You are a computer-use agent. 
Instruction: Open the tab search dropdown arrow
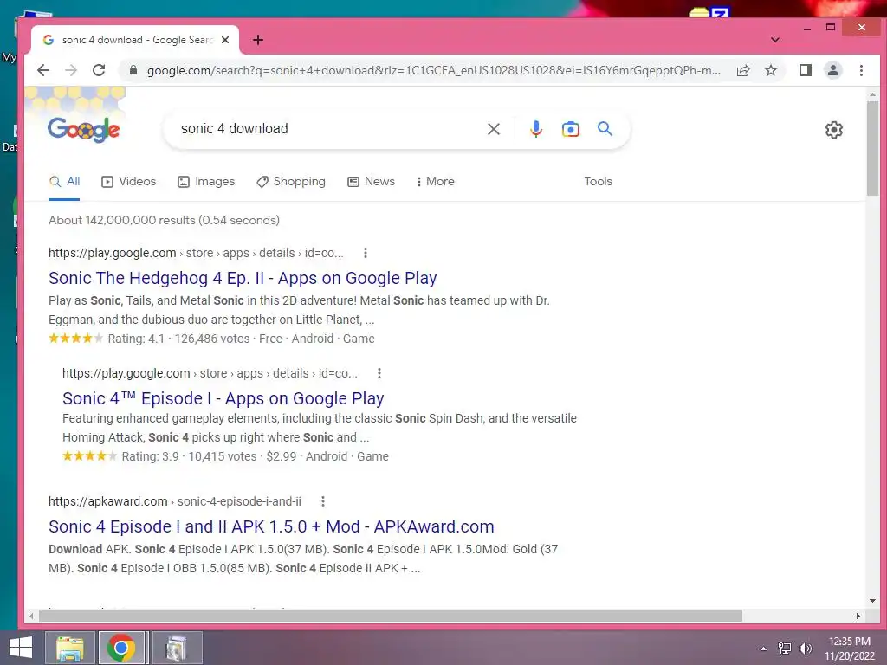tap(775, 40)
